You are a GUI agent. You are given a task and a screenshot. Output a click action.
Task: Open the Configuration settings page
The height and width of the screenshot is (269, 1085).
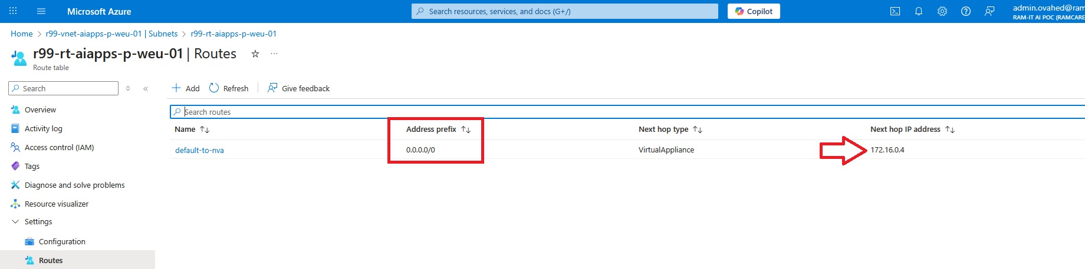(x=62, y=241)
